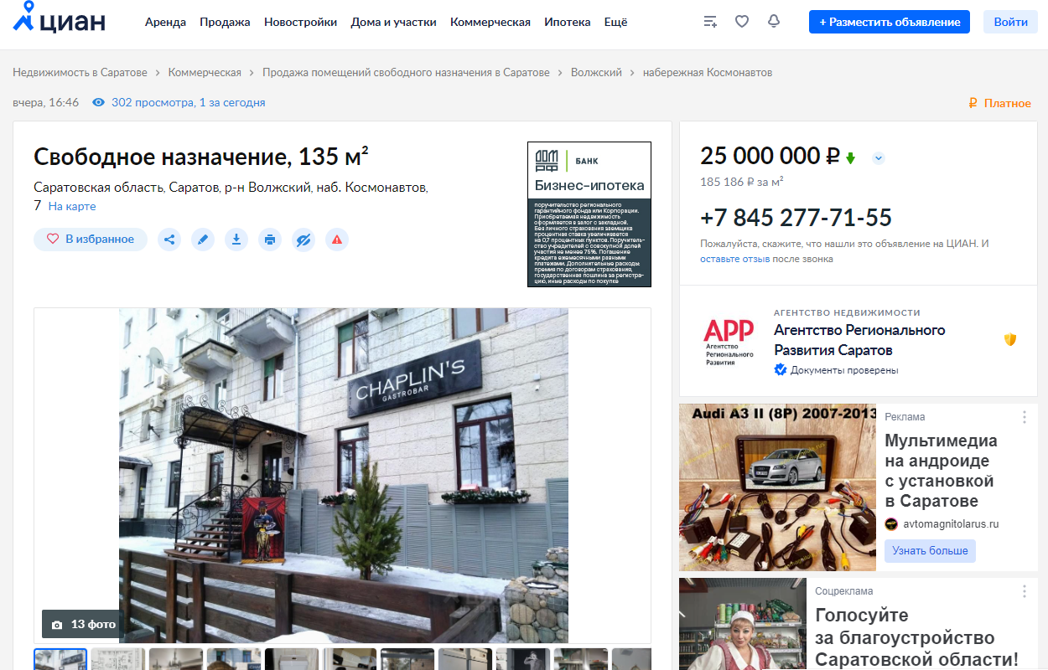
Task: Download listing with the download icon
Action: 236,240
